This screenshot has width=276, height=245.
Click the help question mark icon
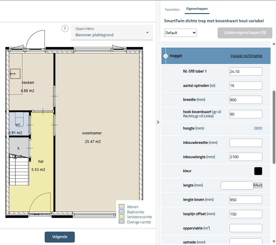click(65, 29)
